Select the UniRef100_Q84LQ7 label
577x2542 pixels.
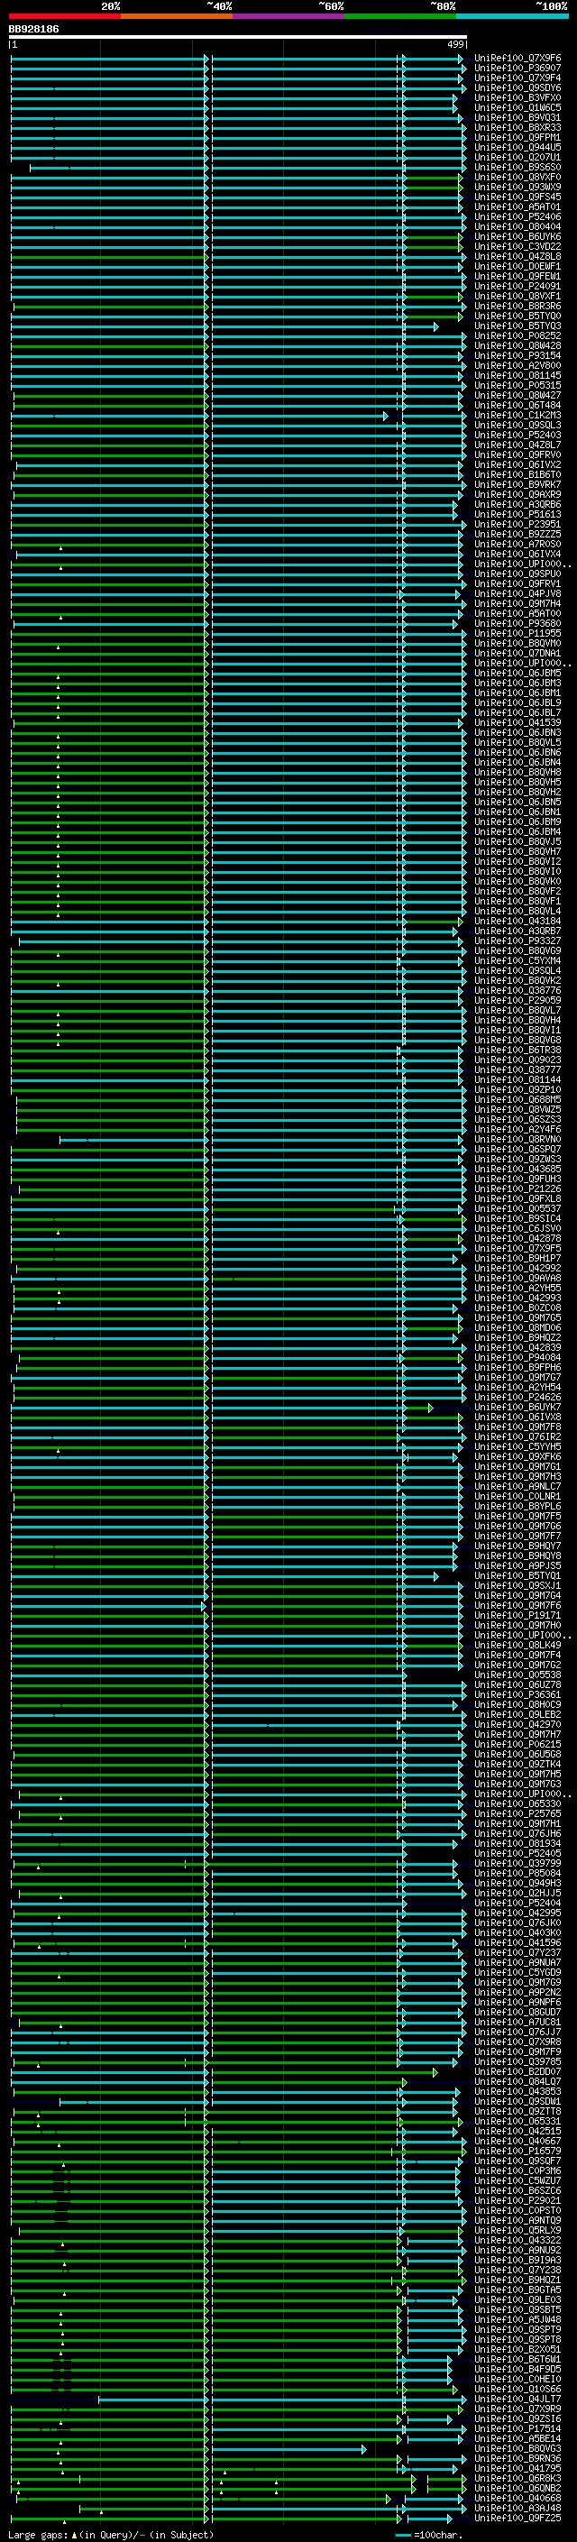click(x=517, y=2081)
